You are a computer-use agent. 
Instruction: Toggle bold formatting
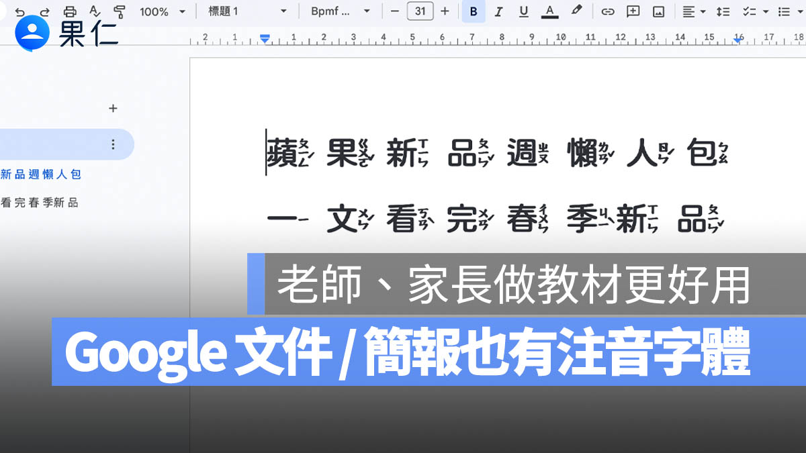(x=474, y=11)
